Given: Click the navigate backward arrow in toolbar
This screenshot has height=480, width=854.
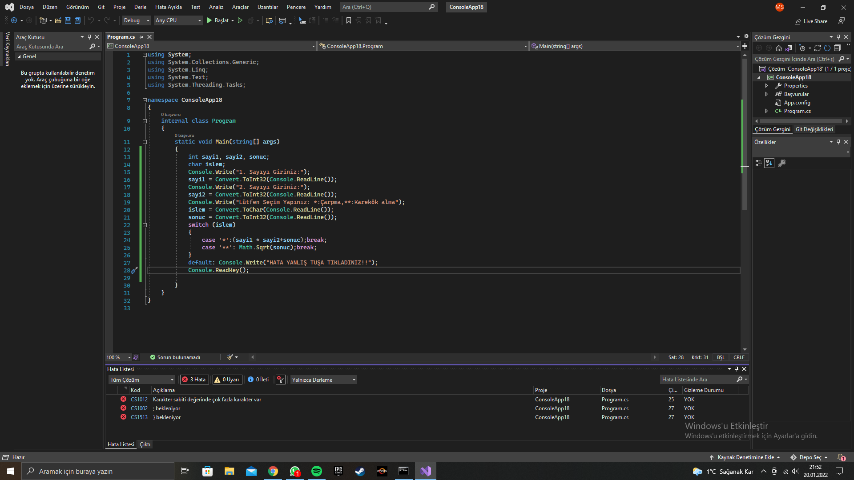Looking at the screenshot, I should pos(14,20).
